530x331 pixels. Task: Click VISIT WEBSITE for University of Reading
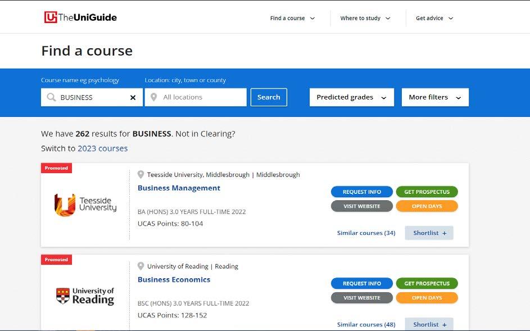(362, 298)
